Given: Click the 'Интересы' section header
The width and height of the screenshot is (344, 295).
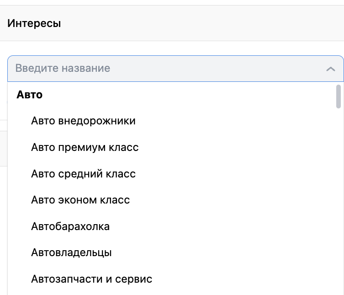Looking at the screenshot, I should (34, 23).
